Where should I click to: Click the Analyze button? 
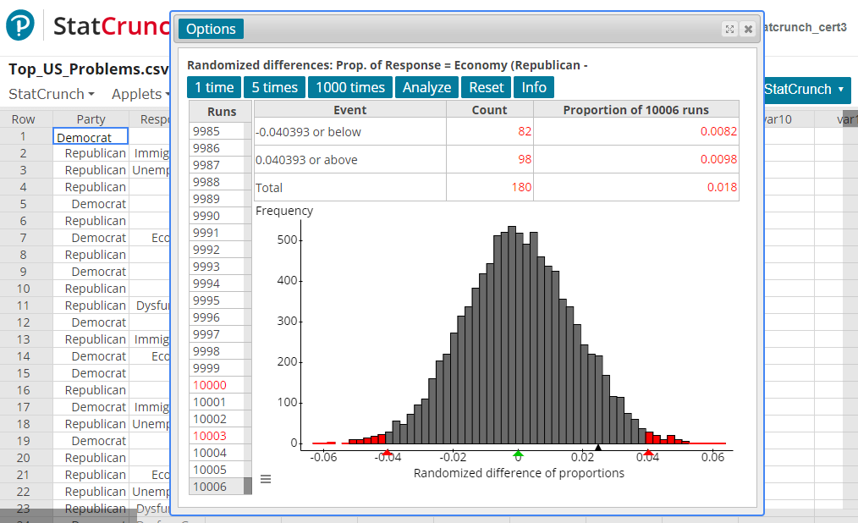coord(426,86)
